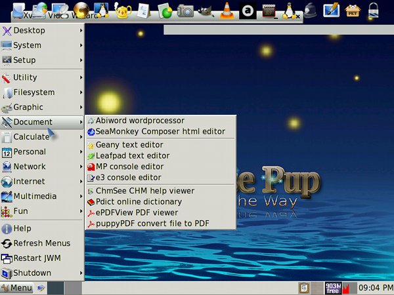Image resolution: width=394 pixels, height=295 pixels.
Task: Start MP console editor
Action: pyautogui.click(x=161, y=167)
